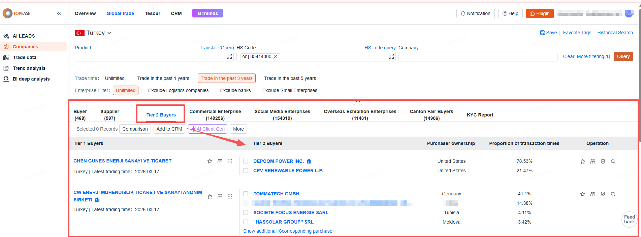Viewport: 641px width, 237px height.
Task: Check the CPV RENEWABLE POWER L.P. checkbox
Action: pyautogui.click(x=246, y=171)
